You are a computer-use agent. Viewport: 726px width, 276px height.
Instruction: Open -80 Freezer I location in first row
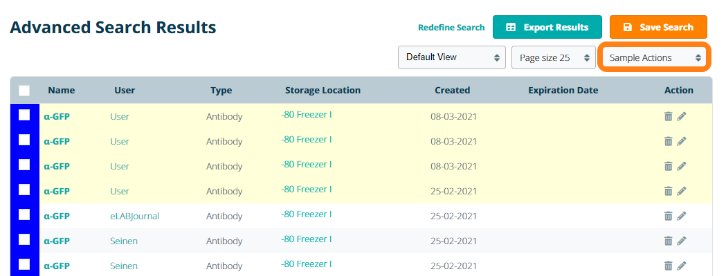click(306, 114)
